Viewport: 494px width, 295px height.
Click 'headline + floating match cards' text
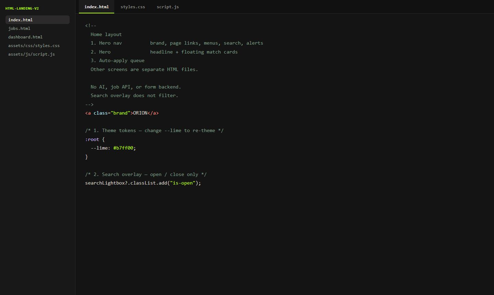pyautogui.click(x=194, y=52)
